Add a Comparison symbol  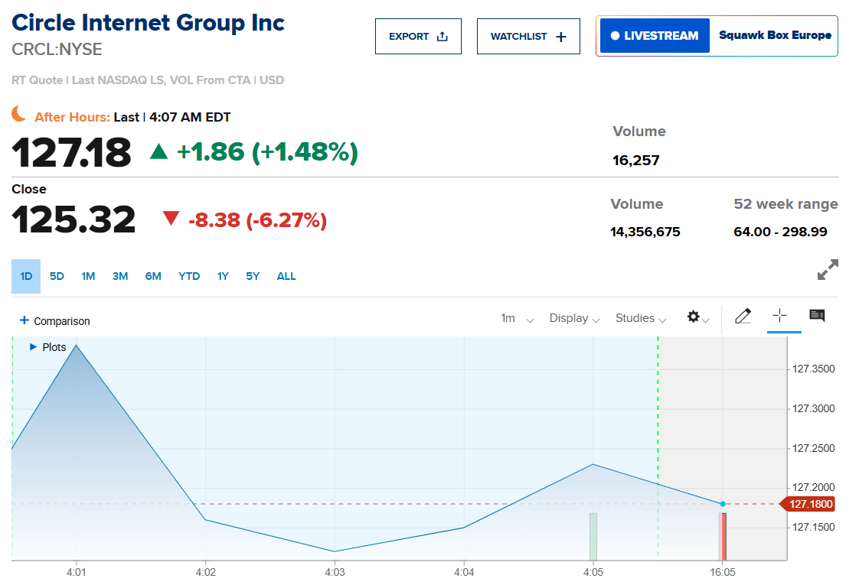point(55,321)
